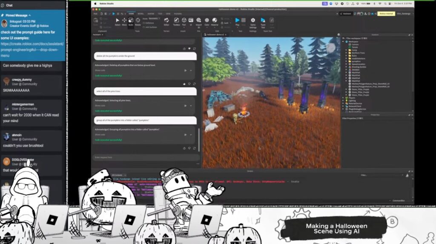Image resolution: width=436 pixels, height=244 pixels.
Task: Run code for the select pine trees response
Action: click(x=186, y=106)
